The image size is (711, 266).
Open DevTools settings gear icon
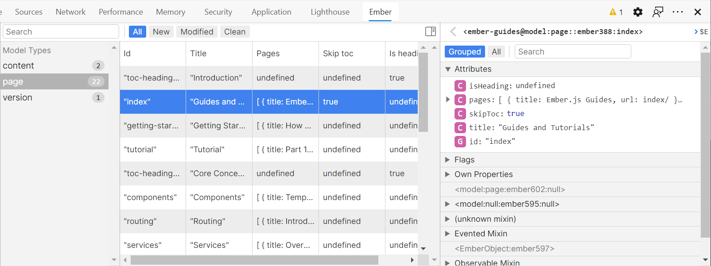click(x=637, y=12)
